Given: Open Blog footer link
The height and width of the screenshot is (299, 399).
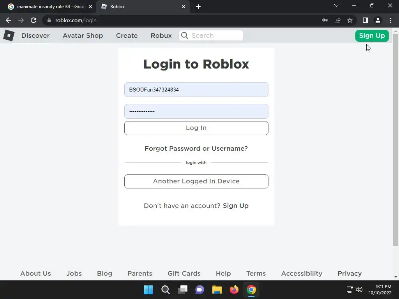Looking at the screenshot, I should 104,273.
